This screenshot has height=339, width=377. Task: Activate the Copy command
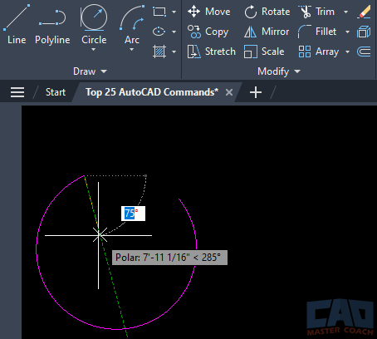click(208, 32)
